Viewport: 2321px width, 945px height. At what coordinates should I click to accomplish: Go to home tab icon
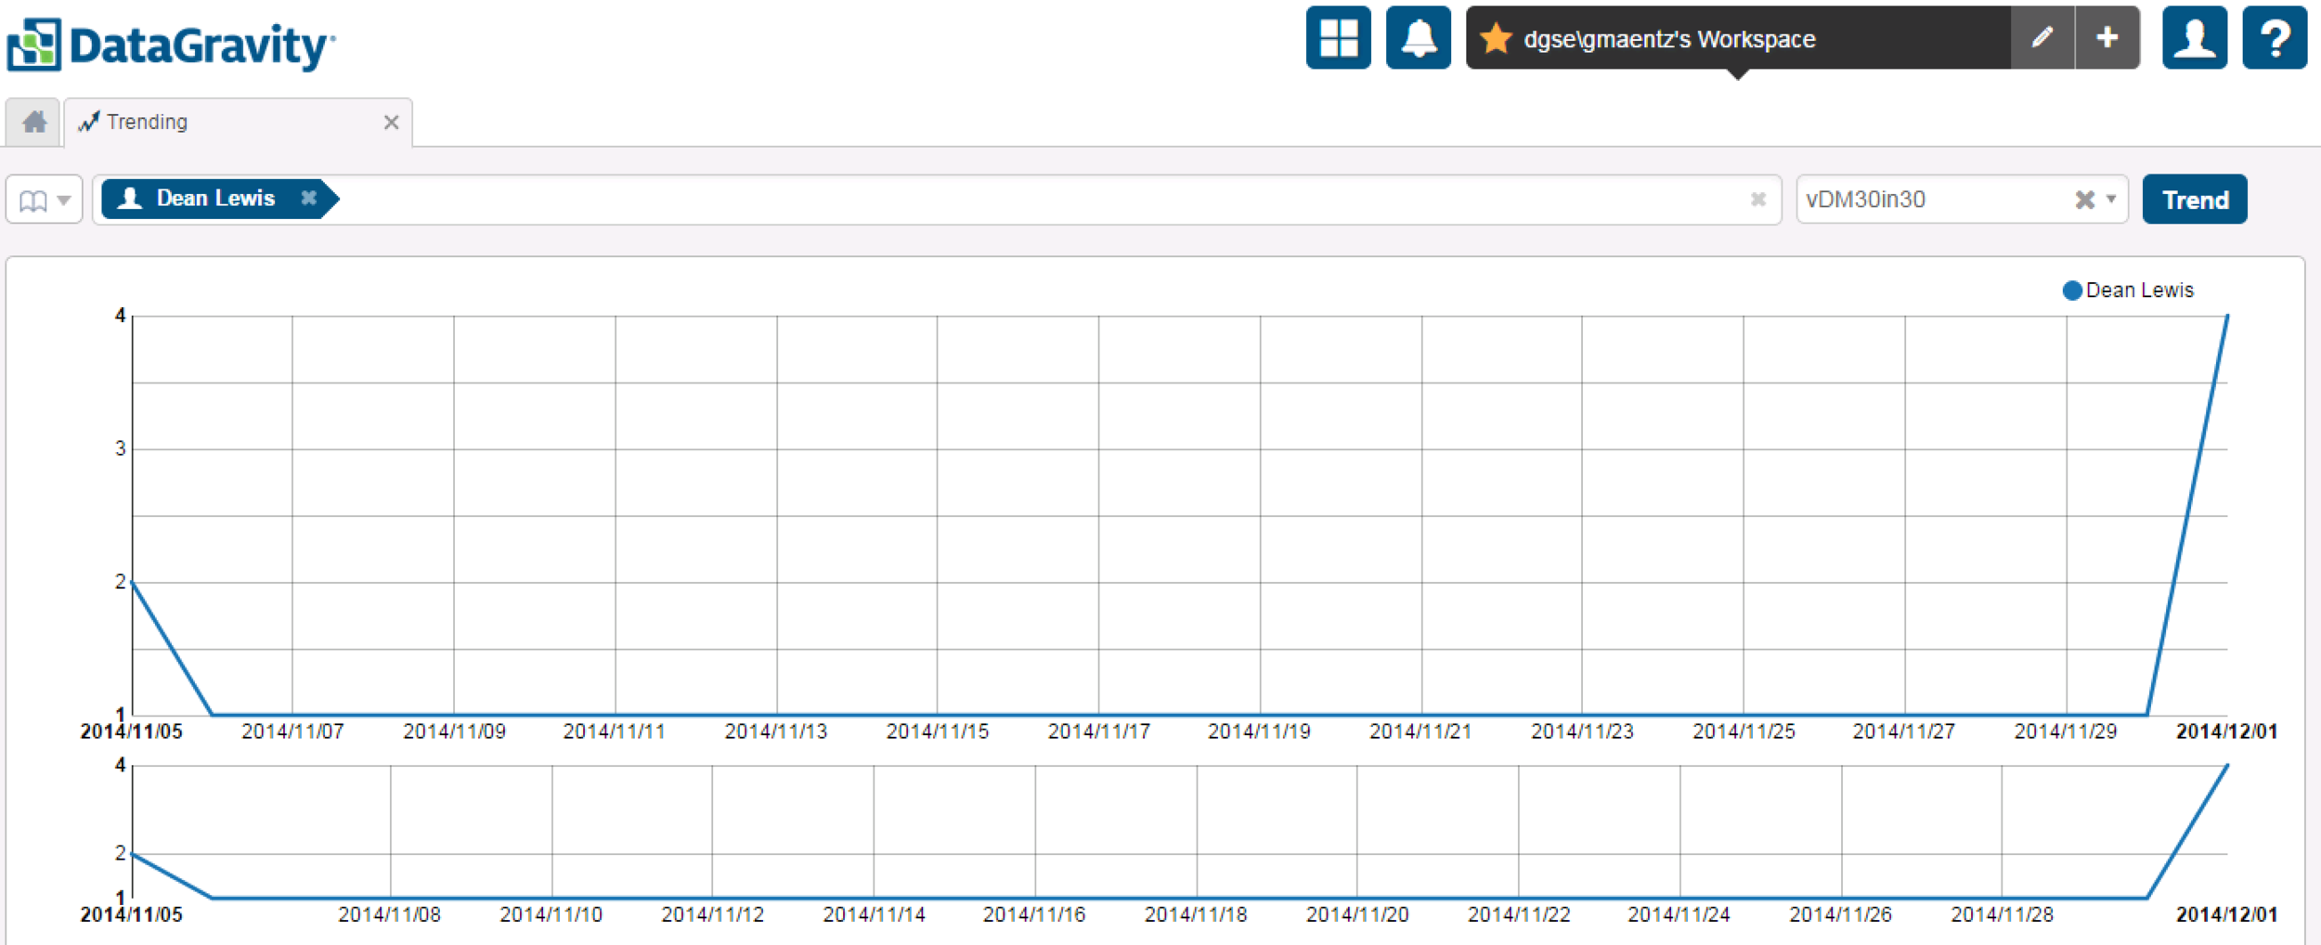coord(34,123)
